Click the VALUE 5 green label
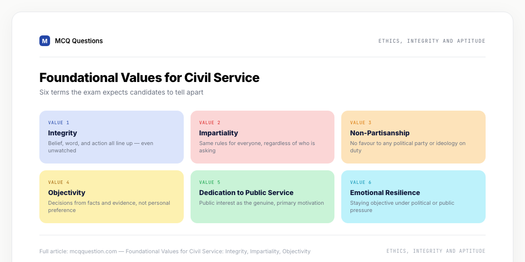Image resolution: width=525 pixels, height=262 pixels. click(x=210, y=182)
